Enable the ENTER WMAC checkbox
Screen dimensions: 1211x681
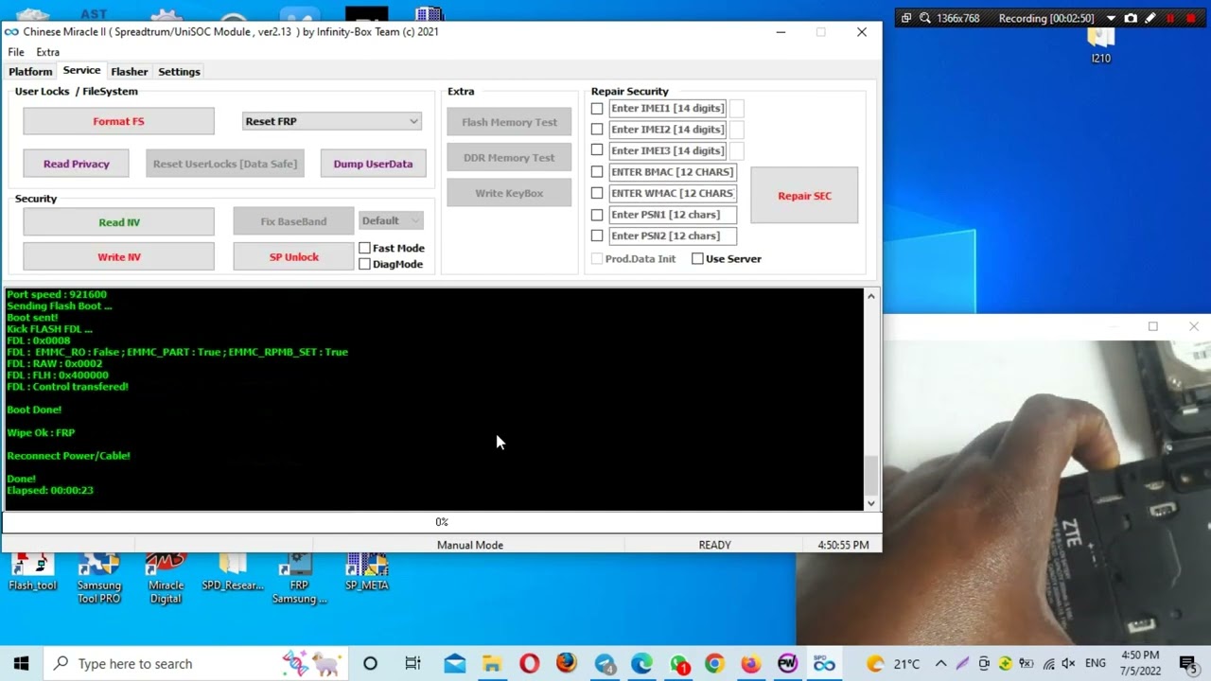pos(597,193)
